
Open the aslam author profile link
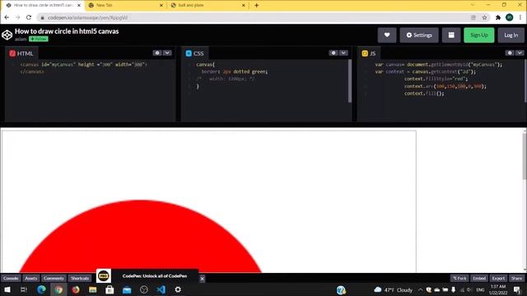point(21,39)
